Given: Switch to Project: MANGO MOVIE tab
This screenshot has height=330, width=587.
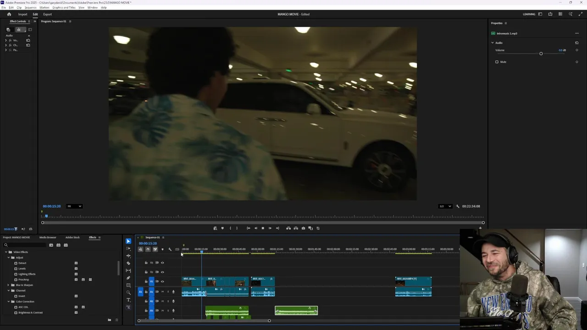Looking at the screenshot, I should point(17,237).
